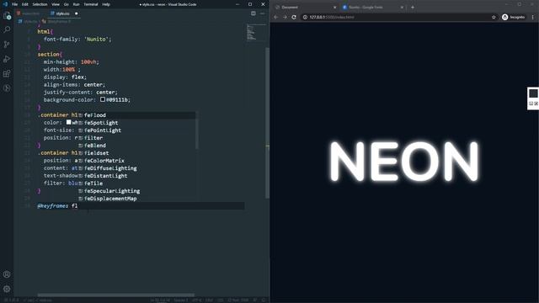
Task: Click the Incognito profile button
Action: tap(514, 17)
